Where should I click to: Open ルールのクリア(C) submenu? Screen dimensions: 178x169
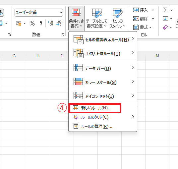pyautogui.click(x=103, y=117)
